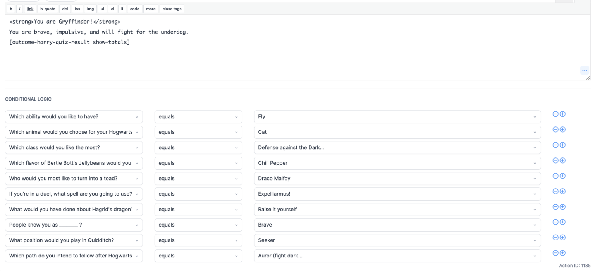Open the 'Which ability would you like to have?' dropdown
This screenshot has width=595, height=271.
point(74,117)
